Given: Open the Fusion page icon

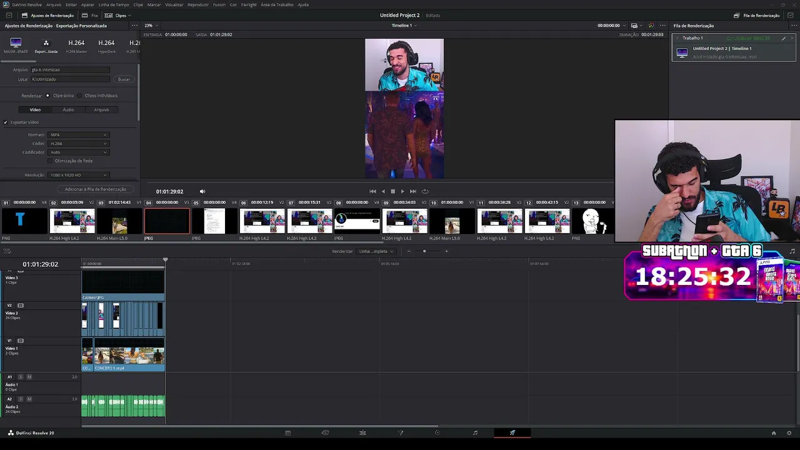Looking at the screenshot, I should [x=401, y=432].
